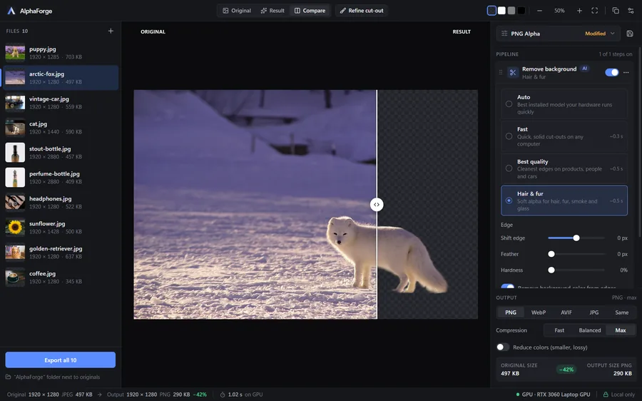
Task: Select the gray background swatch
Action: (511, 11)
